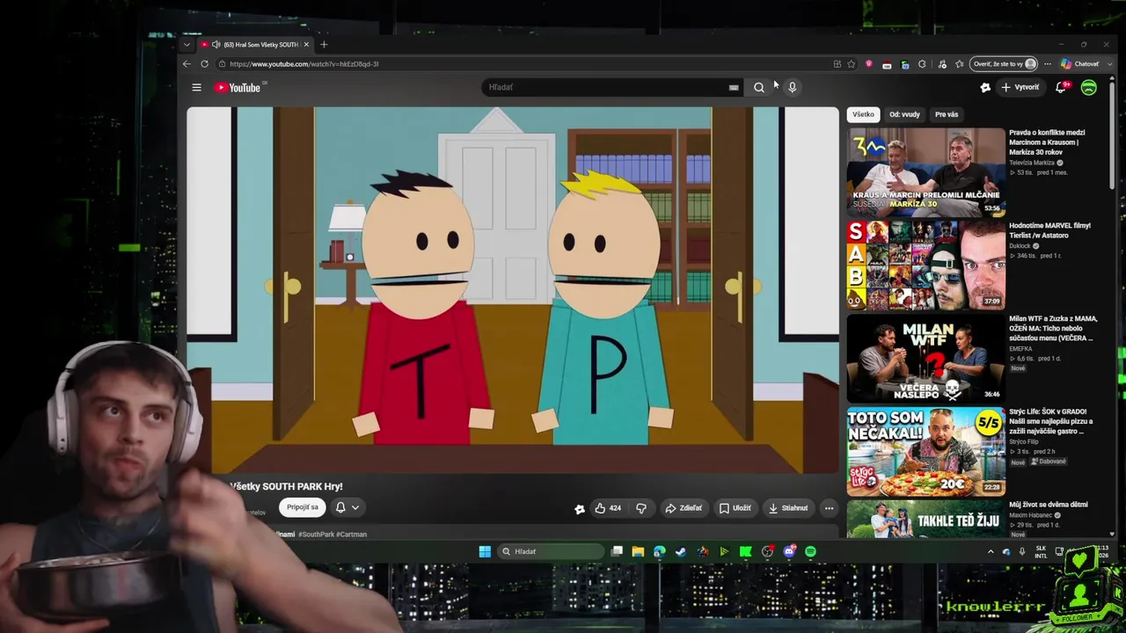This screenshot has height=633, width=1126.
Task: Switch to the "Hral Som Všetky SOUTH" tab
Action: click(255, 44)
